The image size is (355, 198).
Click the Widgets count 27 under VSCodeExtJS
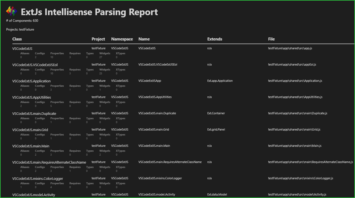pos(101,57)
